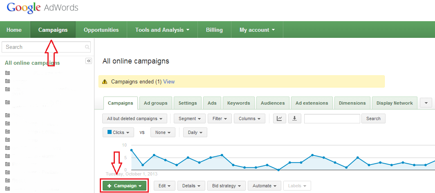The height and width of the screenshot is (193, 435).
Task: Click the greyed-out Labels dropdown
Action: coord(297,186)
